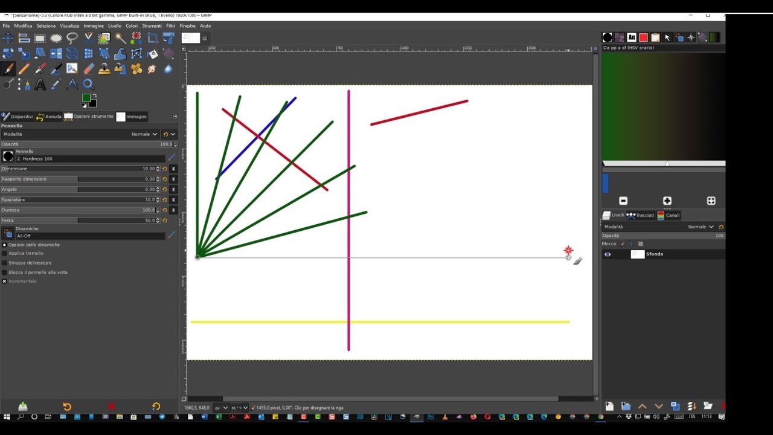Enable Smussa delineatura checkbox
This screenshot has width=773, height=435.
click(5, 263)
